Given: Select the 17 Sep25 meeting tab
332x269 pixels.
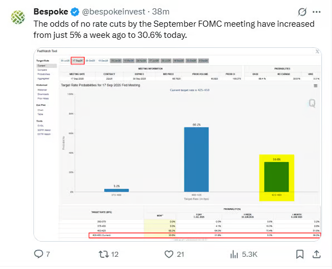Looking at the screenshot, I should click(x=77, y=61).
